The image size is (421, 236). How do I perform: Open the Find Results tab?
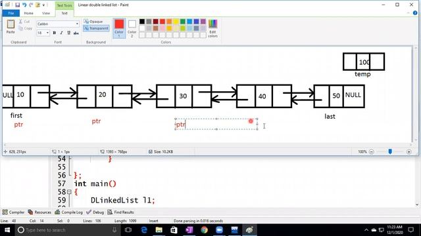click(x=120, y=212)
